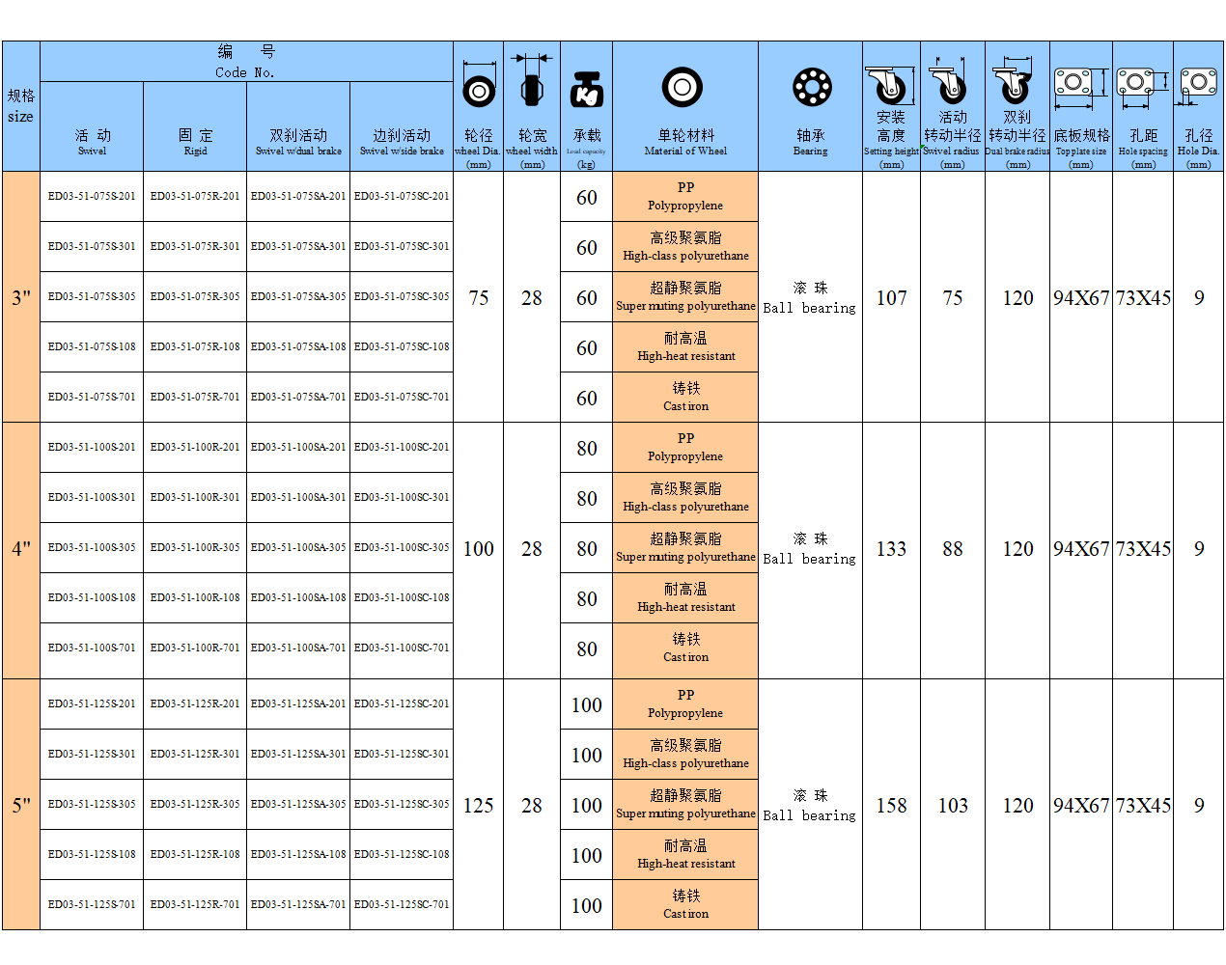Click the swivel radius value 103

point(953,806)
